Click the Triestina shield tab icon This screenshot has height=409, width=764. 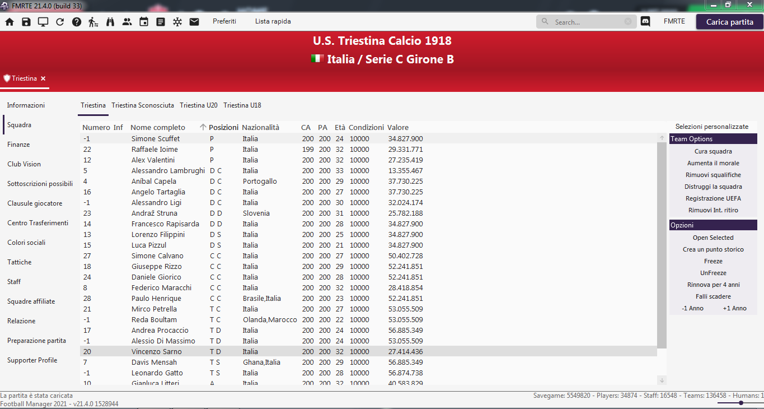7,78
